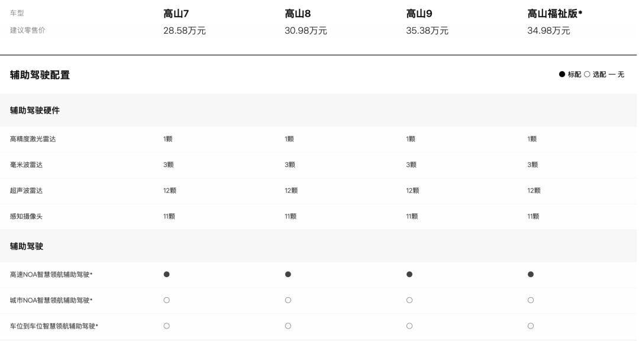
Task: Click optional circle for 车位到车位 under 高山8
Action: coord(288,326)
